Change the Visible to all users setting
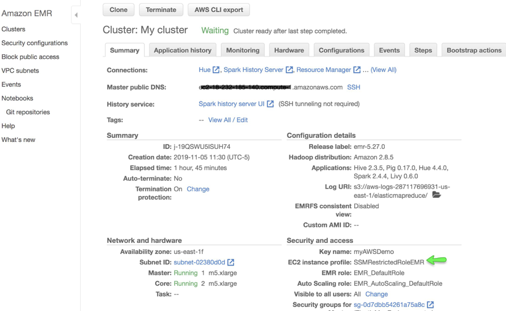 tap(377, 294)
